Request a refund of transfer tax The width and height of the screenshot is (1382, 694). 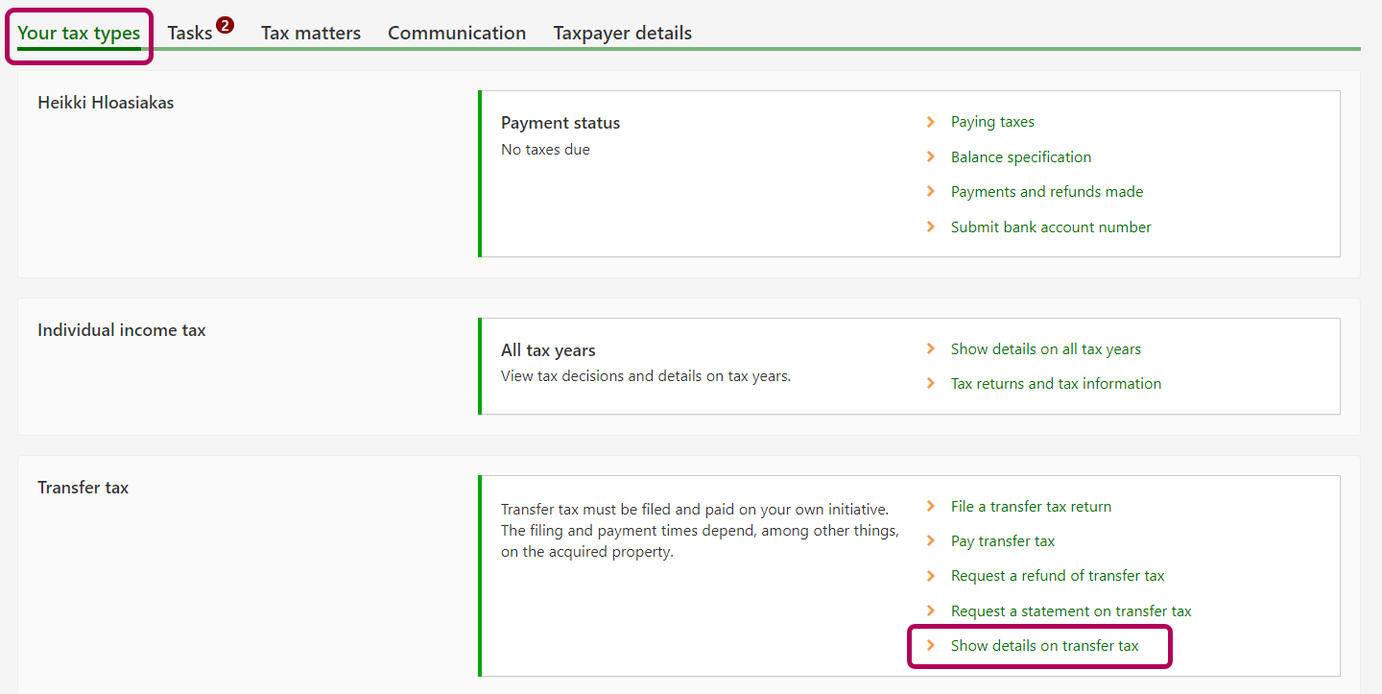pos(1057,576)
